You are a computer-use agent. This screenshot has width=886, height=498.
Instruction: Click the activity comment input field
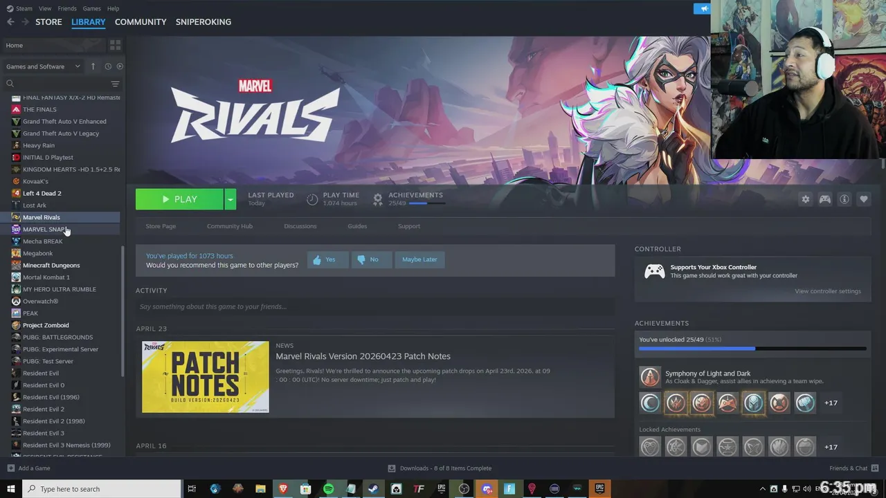[375, 306]
